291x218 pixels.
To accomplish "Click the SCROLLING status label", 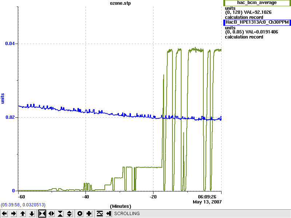I will [x=127, y=214].
